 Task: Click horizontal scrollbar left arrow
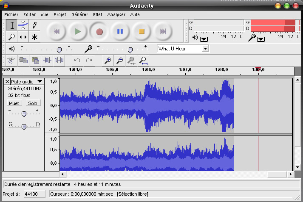click(x=62, y=174)
